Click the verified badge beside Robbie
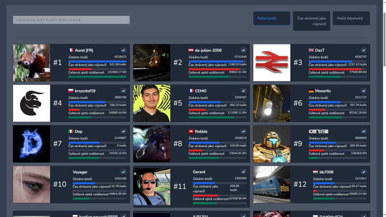Viewport: 386px width, 217px height. tap(244, 131)
